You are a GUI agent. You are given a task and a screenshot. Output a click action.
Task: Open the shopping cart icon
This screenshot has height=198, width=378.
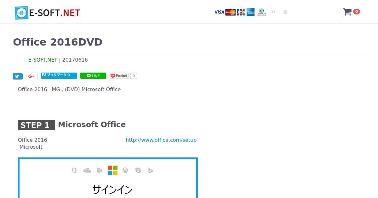pyautogui.click(x=347, y=12)
